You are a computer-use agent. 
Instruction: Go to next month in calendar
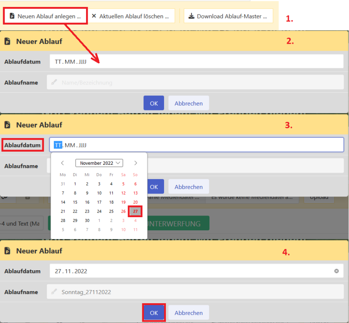(x=135, y=163)
